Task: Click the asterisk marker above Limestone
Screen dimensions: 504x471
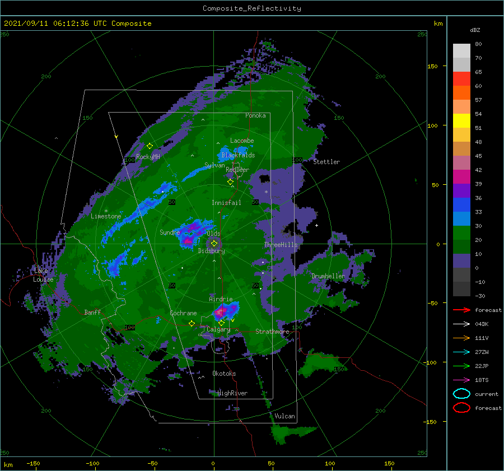Action: tap(106, 211)
